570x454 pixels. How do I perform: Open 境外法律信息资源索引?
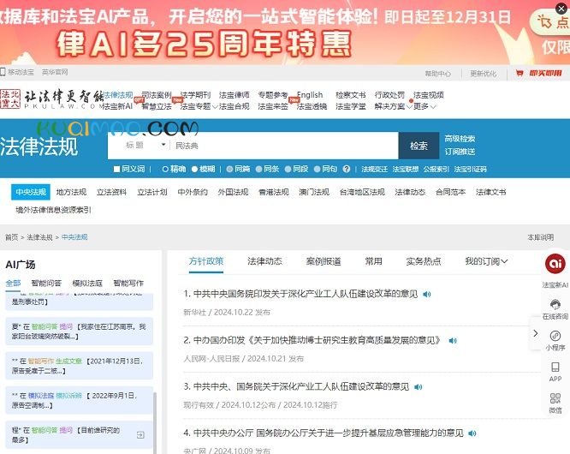[53, 210]
